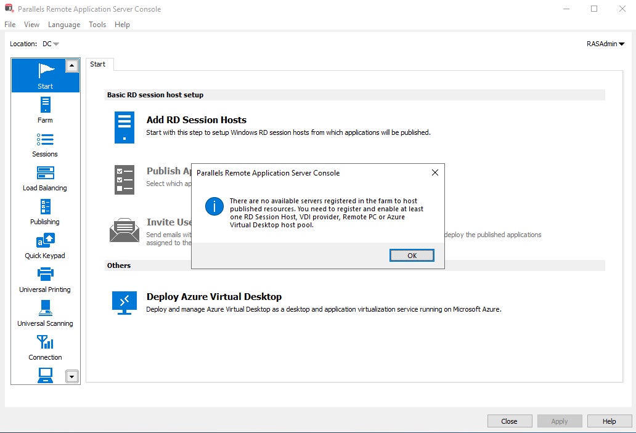636x433 pixels.
Task: Open the View menu
Action: coord(31,24)
